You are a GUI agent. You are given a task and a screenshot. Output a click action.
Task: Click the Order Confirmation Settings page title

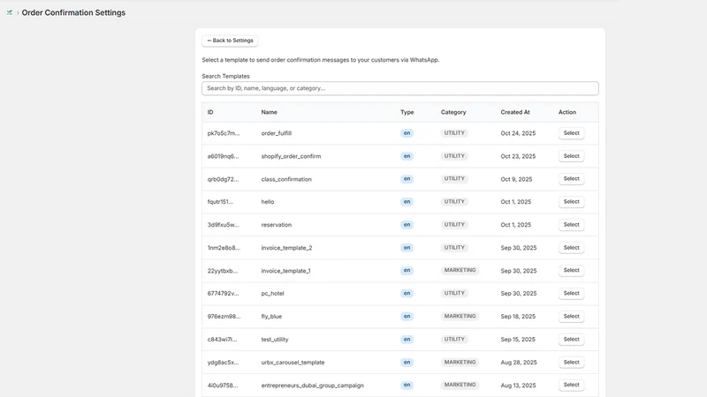73,12
